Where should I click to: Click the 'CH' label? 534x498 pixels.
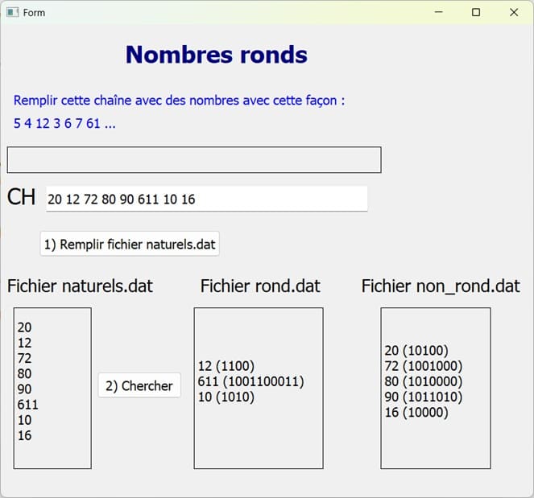[x=21, y=197]
